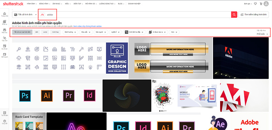The image size is (272, 130).
Task: Open the heart favorites icon in header
Action: 255,4
